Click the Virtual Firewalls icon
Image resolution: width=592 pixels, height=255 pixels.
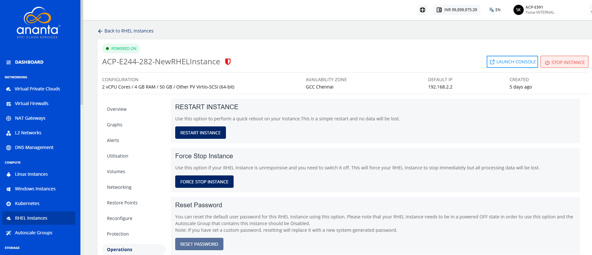click(x=9, y=104)
